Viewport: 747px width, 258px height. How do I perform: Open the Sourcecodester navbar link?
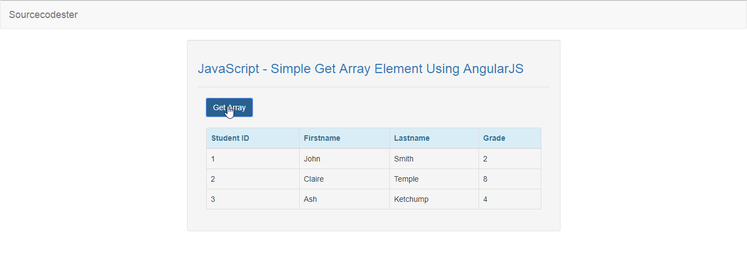coord(43,15)
